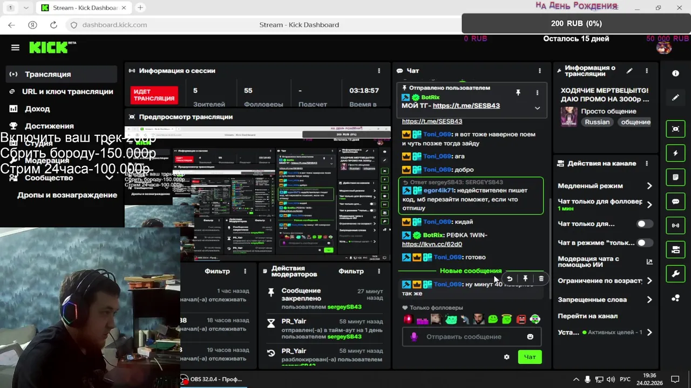Toggle 'Чат в режиме' switch
The image size is (691, 388).
pos(645,243)
